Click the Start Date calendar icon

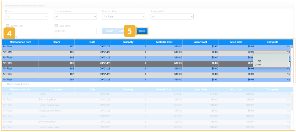coord(8,26)
